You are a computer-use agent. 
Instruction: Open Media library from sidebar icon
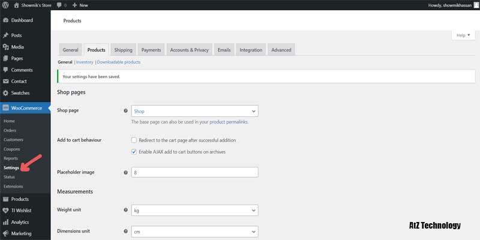coord(6,47)
